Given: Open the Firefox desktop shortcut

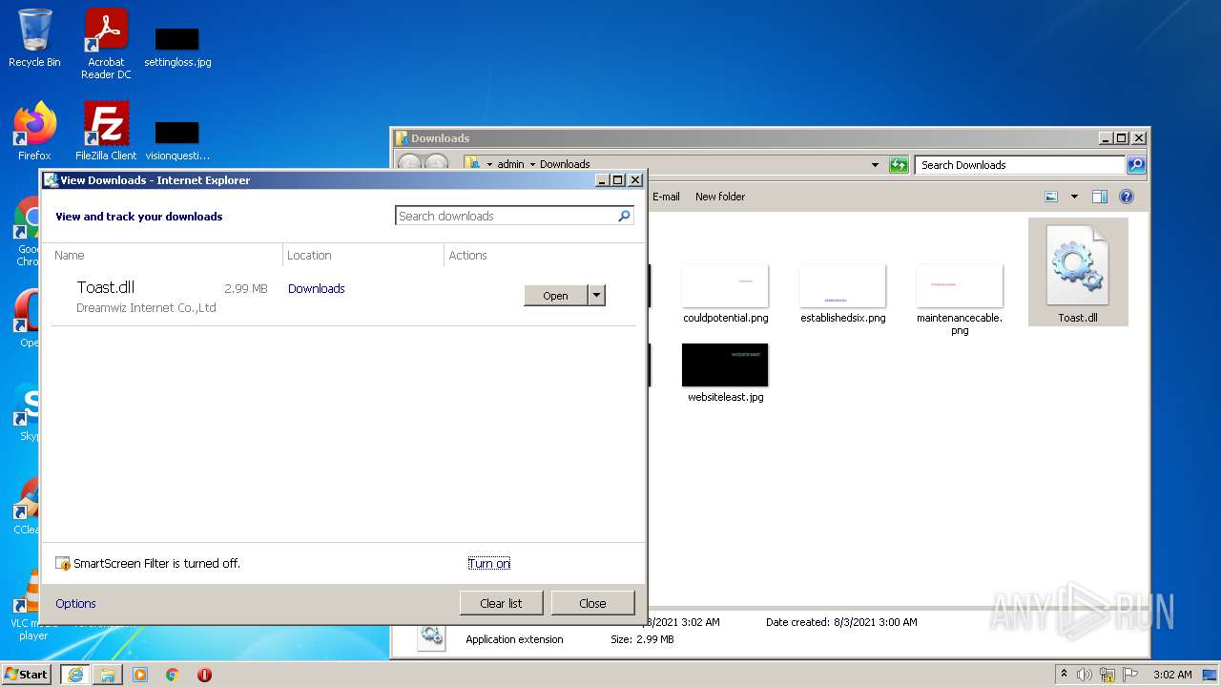Looking at the screenshot, I should click(34, 132).
